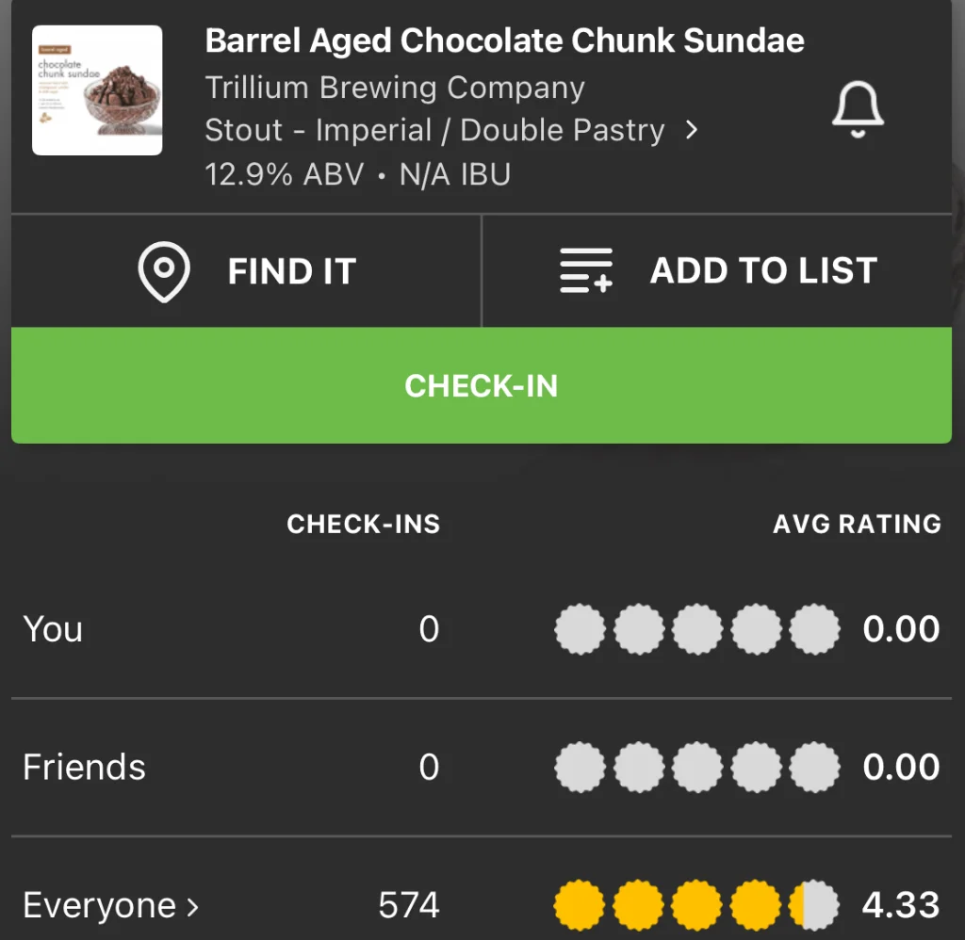Tap the notification bell icon
The image size is (965, 940).
857,109
